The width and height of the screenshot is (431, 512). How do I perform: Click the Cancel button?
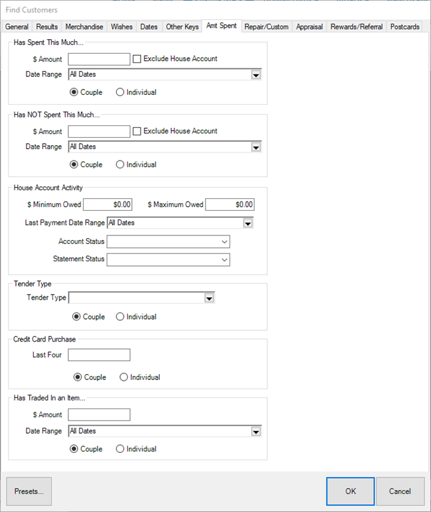coord(400,491)
